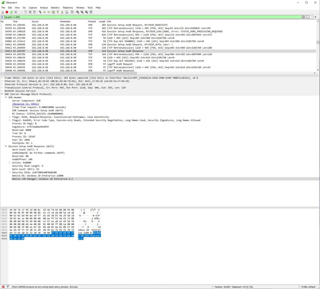320x289 pixels.
Task: Click the find packet magnifier icon
Action: click(x=40, y=12)
